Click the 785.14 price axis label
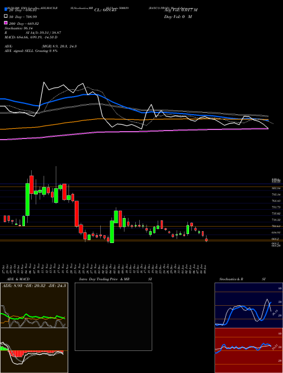 (276, 194)
